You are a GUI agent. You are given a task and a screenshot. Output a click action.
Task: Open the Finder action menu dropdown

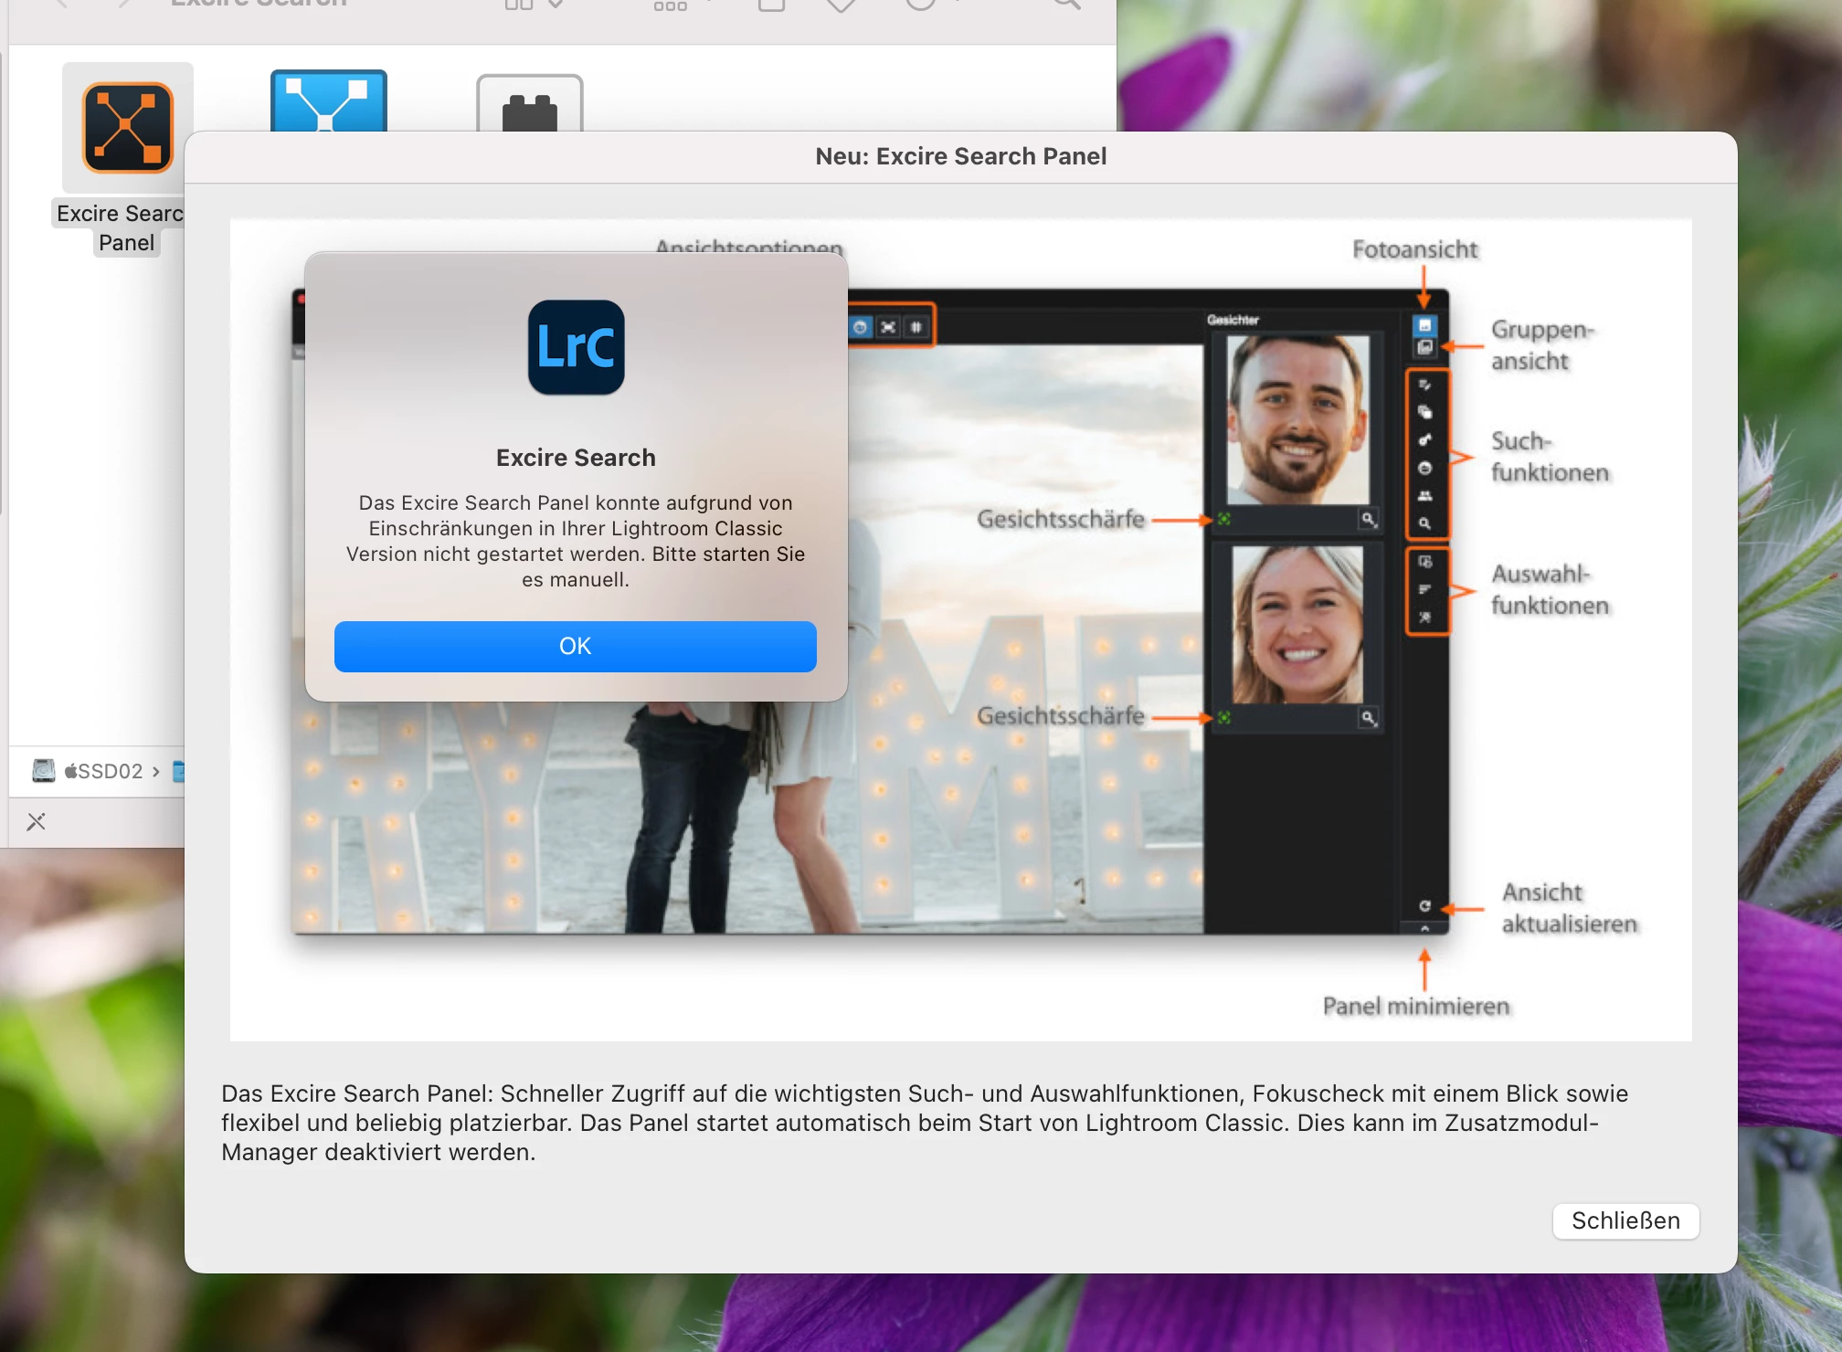pyautogui.click(x=930, y=5)
